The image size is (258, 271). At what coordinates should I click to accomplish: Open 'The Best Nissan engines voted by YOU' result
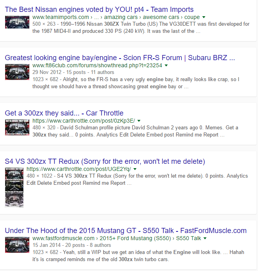coord(99,9)
